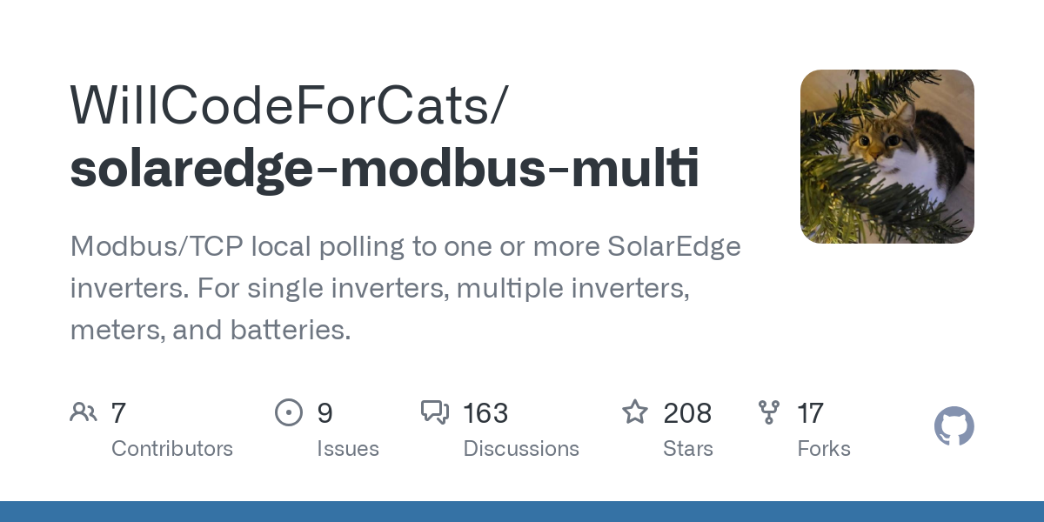The image size is (1044, 522).
Task: Click the discussion count 163
Action: pos(485,413)
